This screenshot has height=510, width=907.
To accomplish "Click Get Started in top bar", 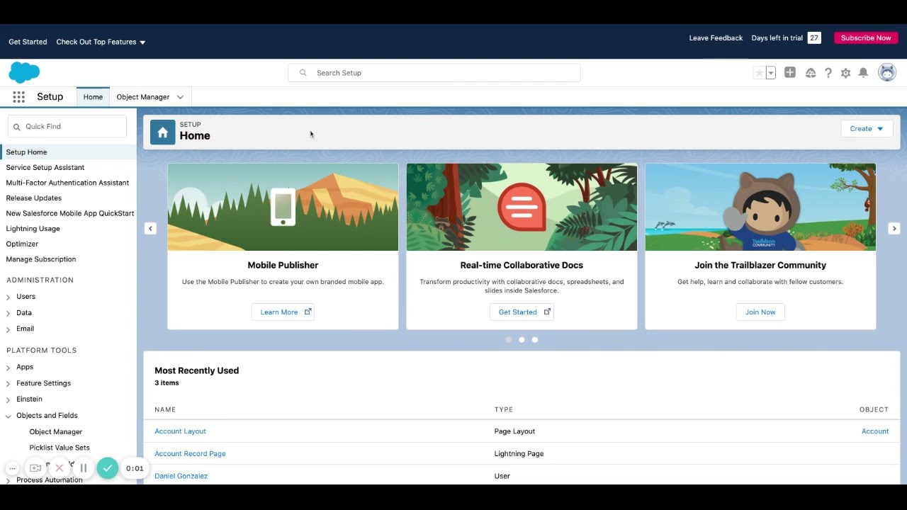I will 28,42.
